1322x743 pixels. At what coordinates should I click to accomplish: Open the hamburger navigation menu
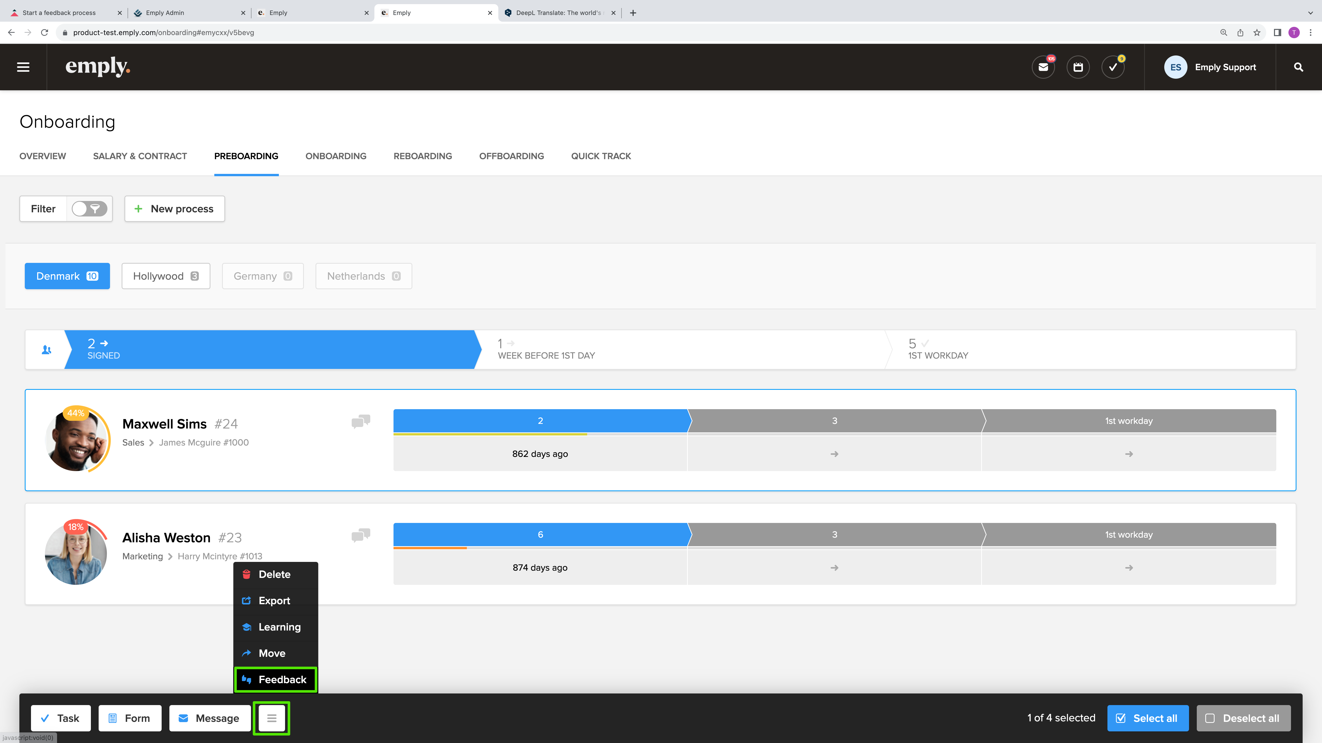pyautogui.click(x=23, y=67)
